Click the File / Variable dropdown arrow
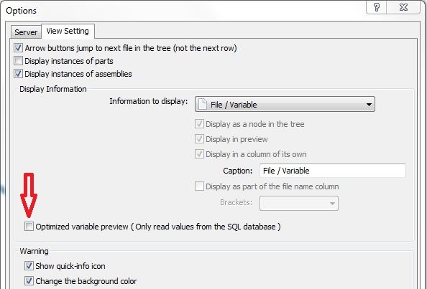Viewport: 427px width, 289px height. [x=369, y=104]
